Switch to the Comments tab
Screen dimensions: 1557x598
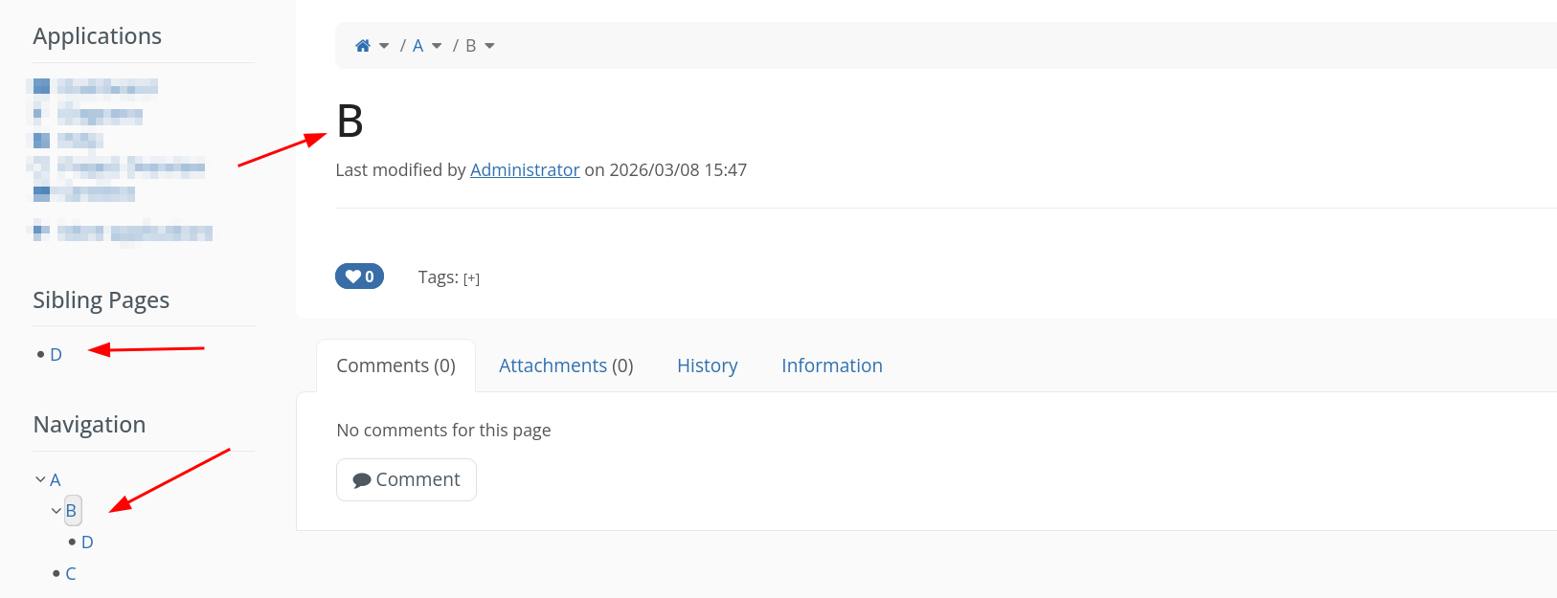click(x=395, y=365)
